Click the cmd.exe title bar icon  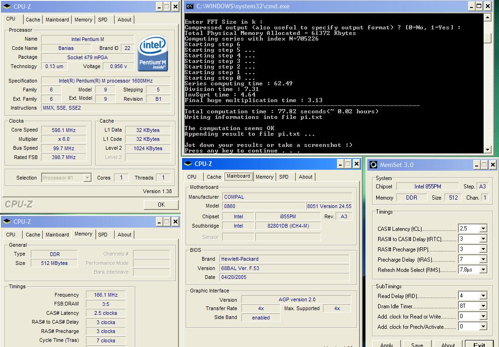(190, 6)
